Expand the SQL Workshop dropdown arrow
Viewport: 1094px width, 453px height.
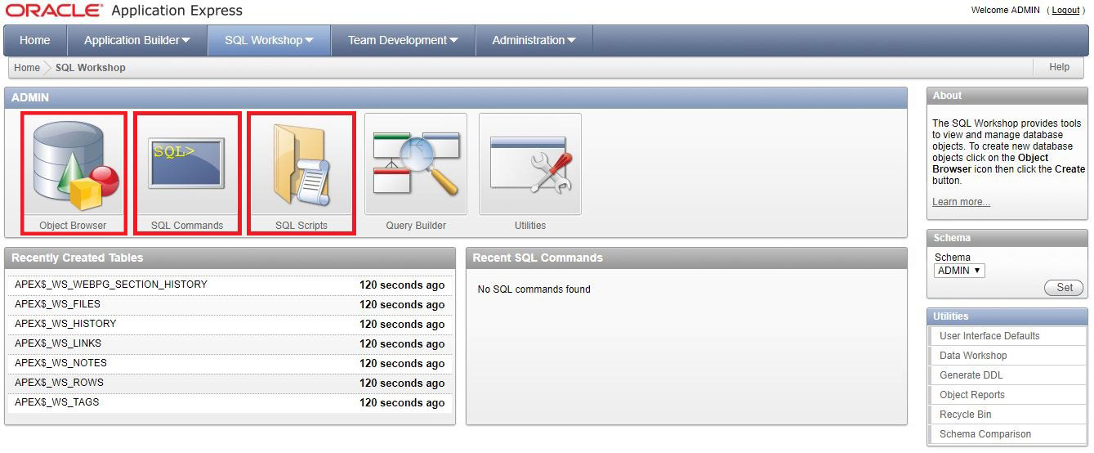tap(309, 40)
